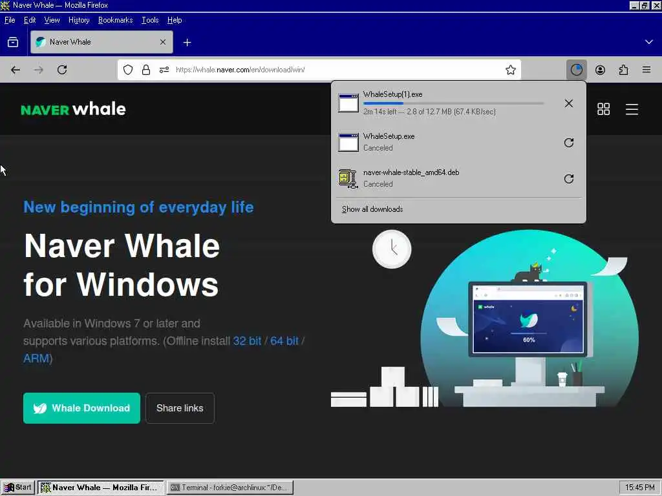
Task: Cancel the WhaleSetup(1).exe download
Action: coord(569,103)
